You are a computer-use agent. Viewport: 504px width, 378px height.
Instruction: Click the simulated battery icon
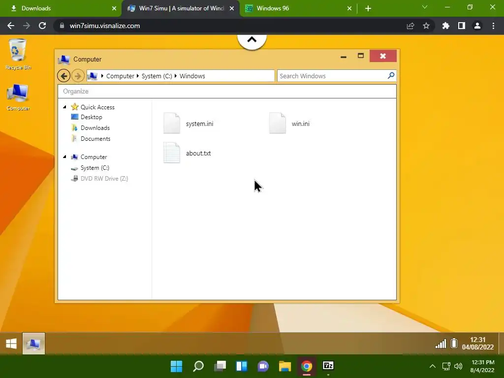pyautogui.click(x=454, y=343)
